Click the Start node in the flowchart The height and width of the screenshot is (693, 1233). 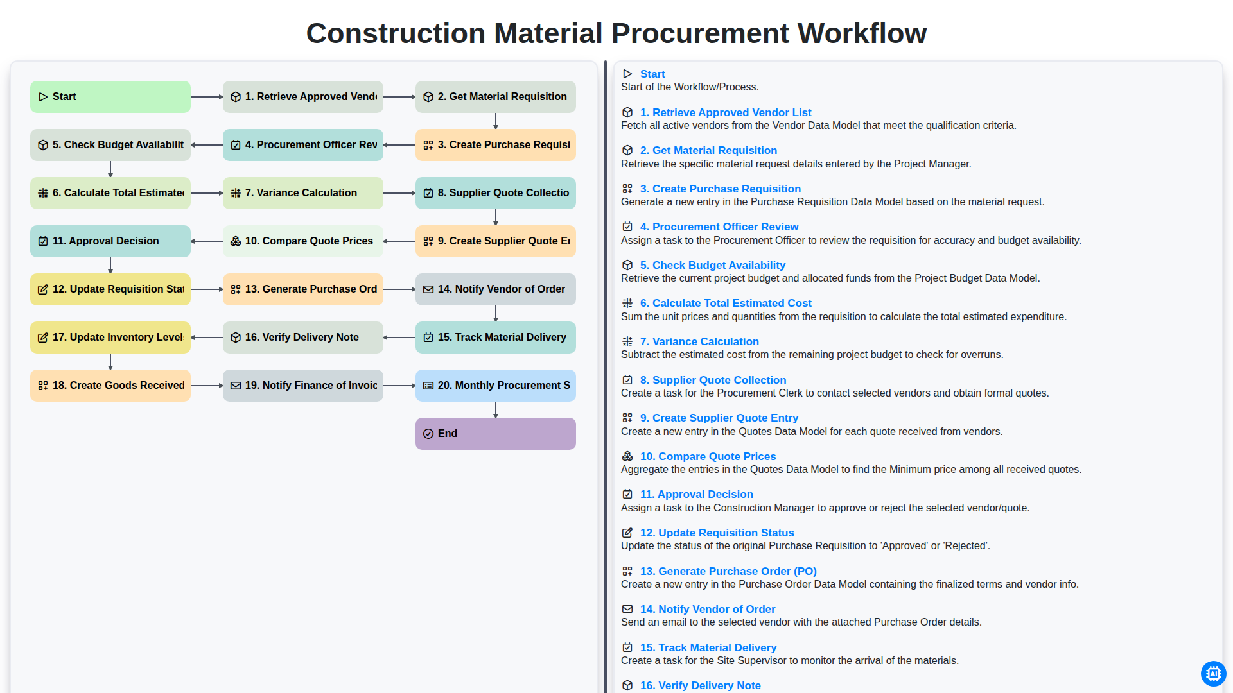(x=110, y=97)
